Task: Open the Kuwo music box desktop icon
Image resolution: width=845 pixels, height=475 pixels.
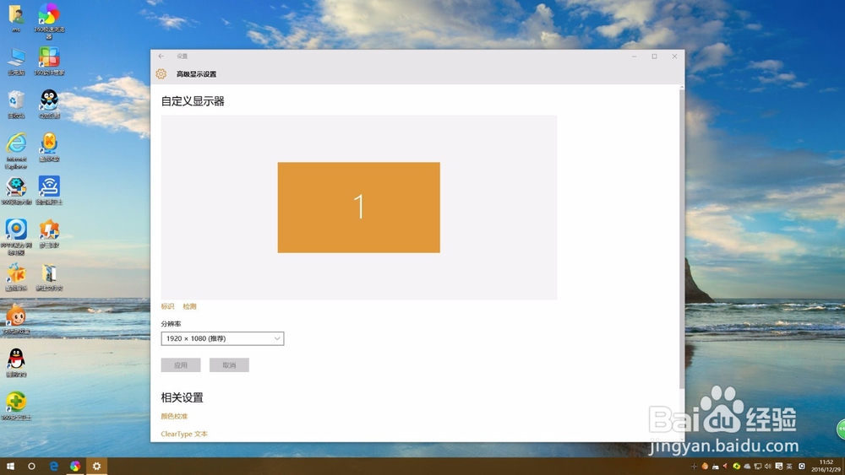Action: point(16,277)
